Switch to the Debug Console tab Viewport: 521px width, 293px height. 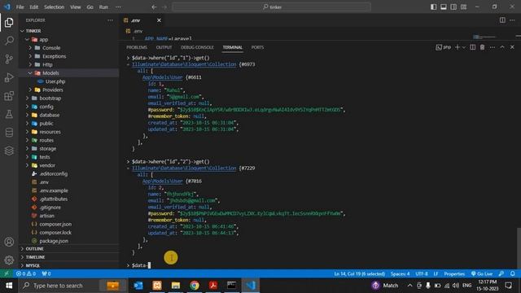(197, 47)
